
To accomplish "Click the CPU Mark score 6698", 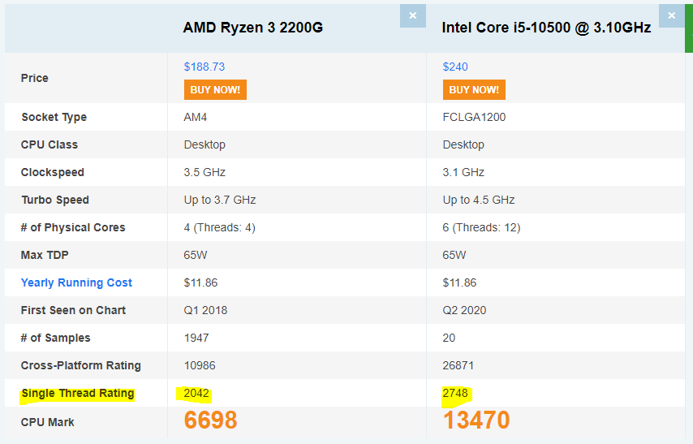I will (x=210, y=420).
